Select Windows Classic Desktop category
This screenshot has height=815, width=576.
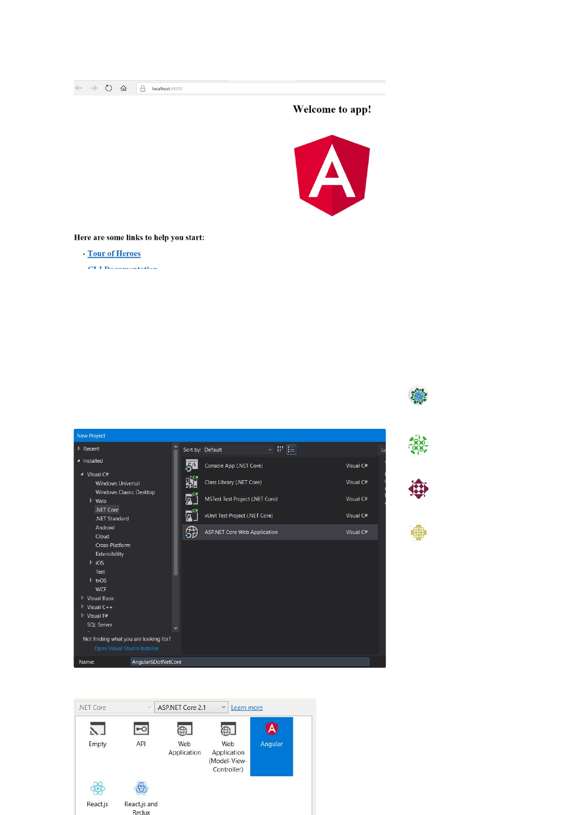click(x=125, y=492)
